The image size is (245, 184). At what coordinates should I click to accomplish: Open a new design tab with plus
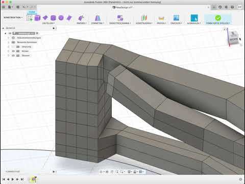214,7
